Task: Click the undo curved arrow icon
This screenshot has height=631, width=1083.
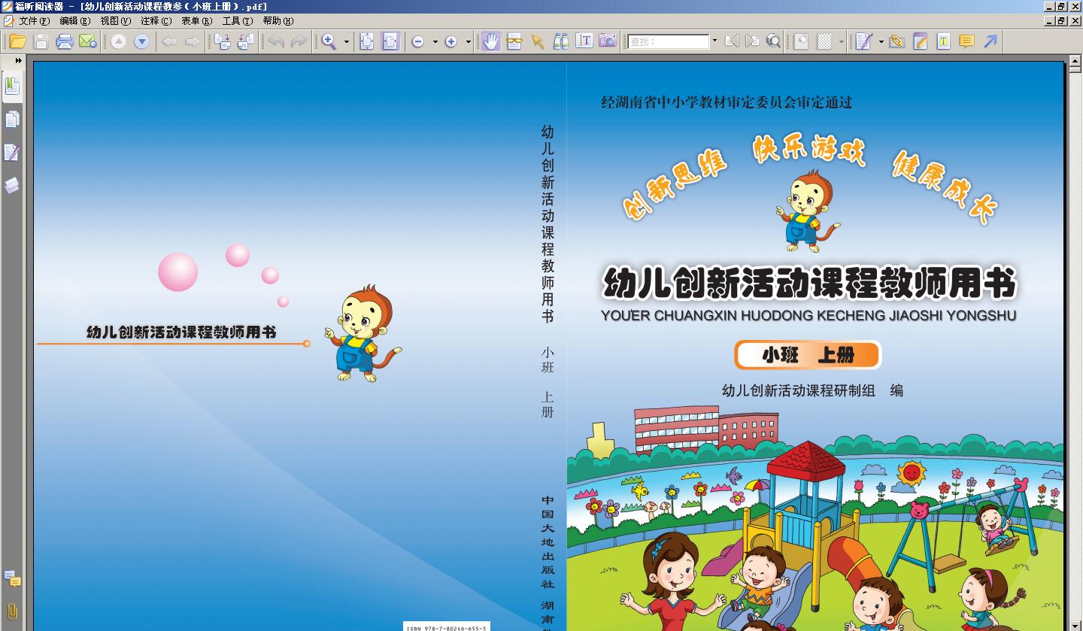Action: (x=276, y=41)
